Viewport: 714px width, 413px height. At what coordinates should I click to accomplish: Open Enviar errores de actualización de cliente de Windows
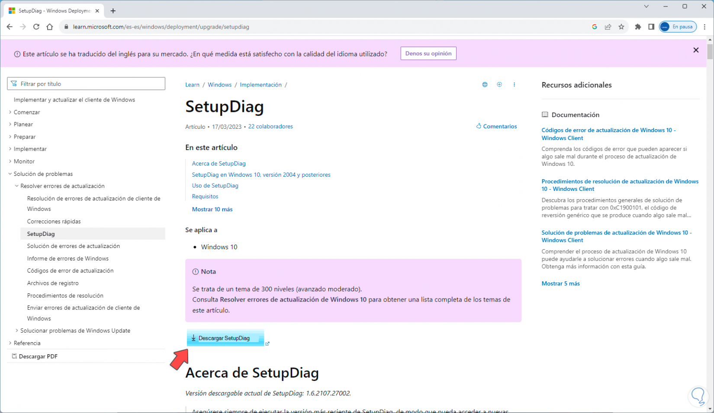click(84, 313)
